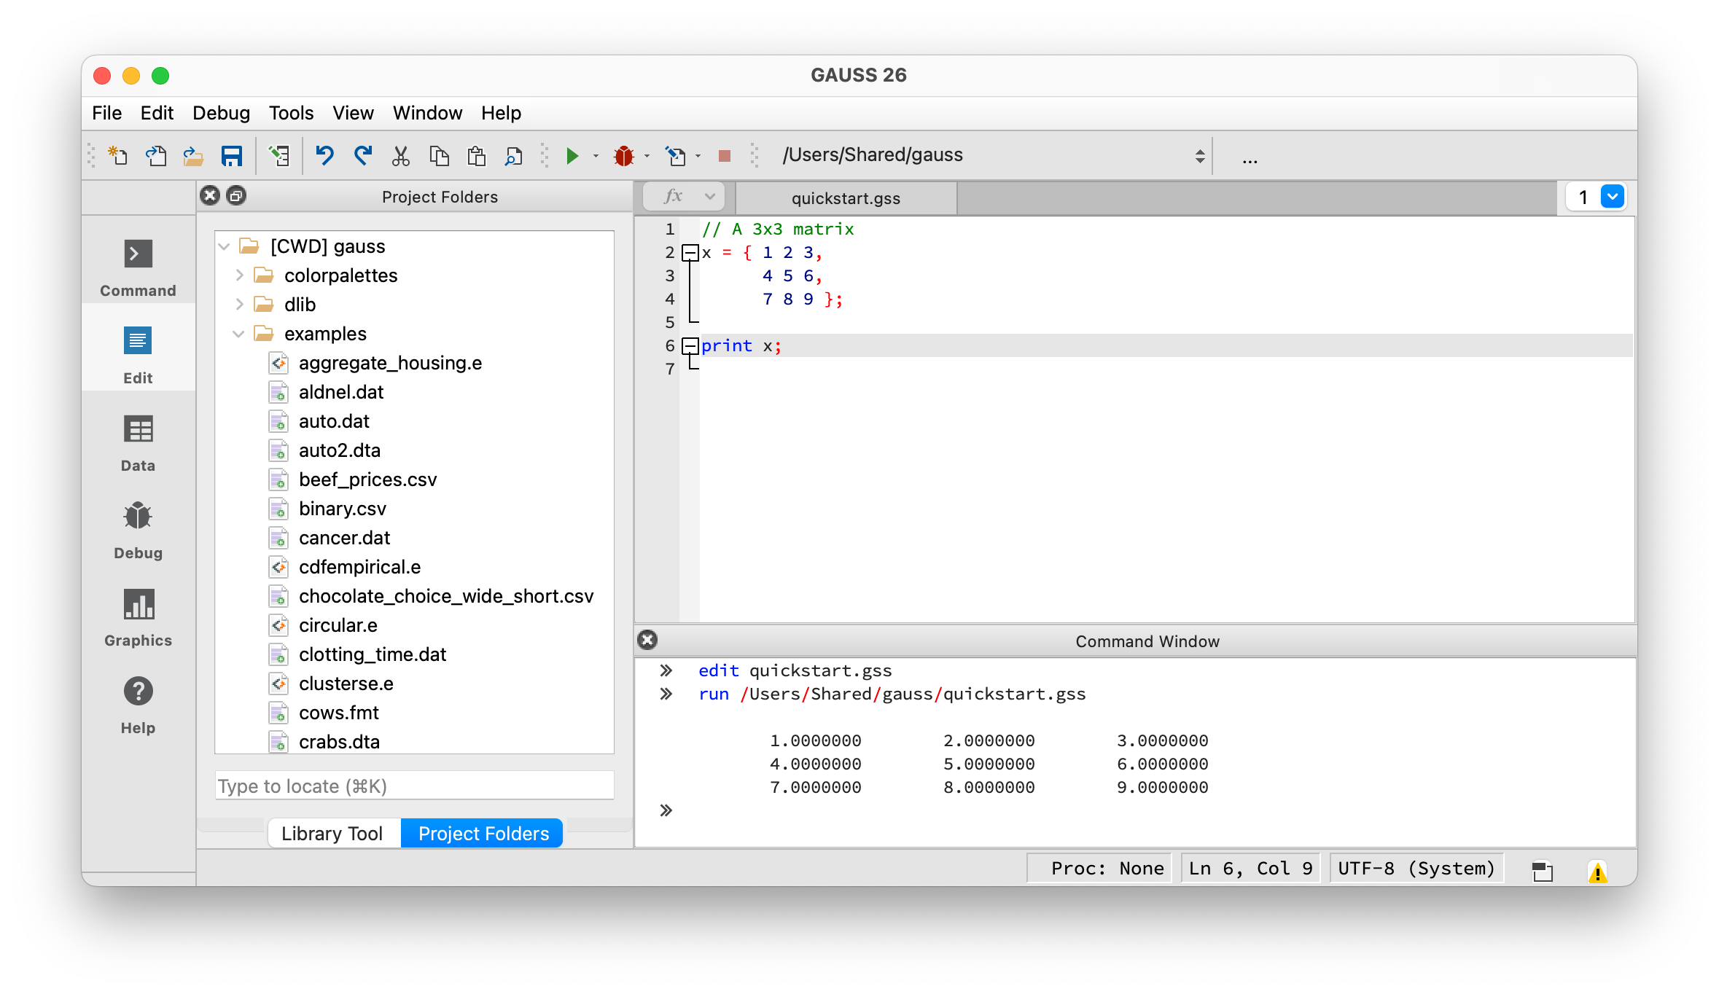Click the Cut scissors icon
This screenshot has height=994, width=1719.
tap(401, 156)
